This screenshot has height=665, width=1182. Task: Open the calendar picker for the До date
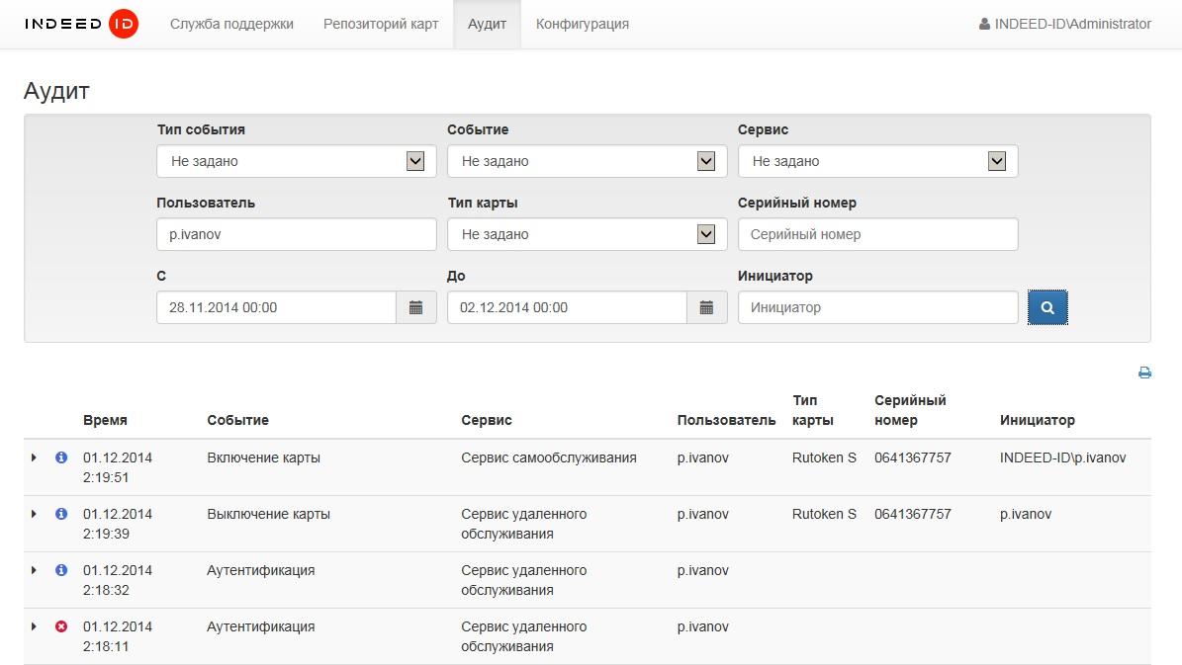coord(706,307)
